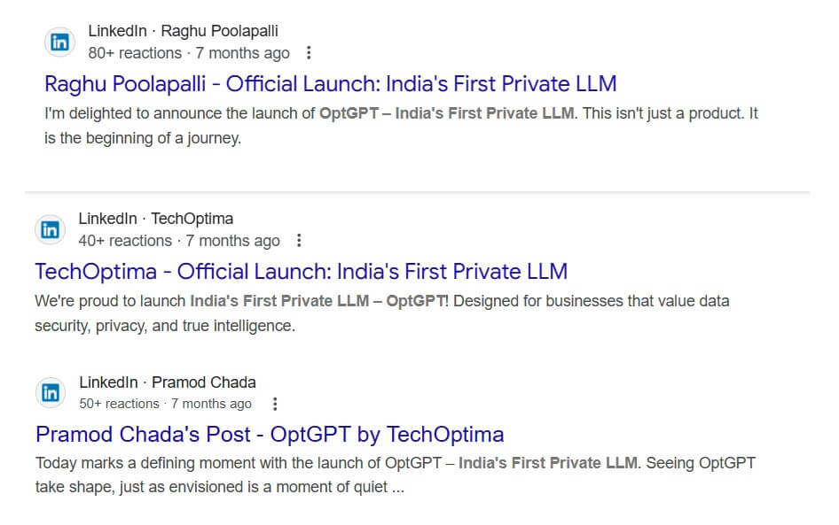Click snippet line 'take shape, just as envisioned'
This screenshot has height=525, width=839.
pos(220,487)
